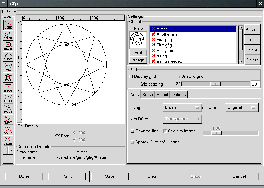Enable Display grid checkbox
264x188 pixels.
click(x=131, y=77)
